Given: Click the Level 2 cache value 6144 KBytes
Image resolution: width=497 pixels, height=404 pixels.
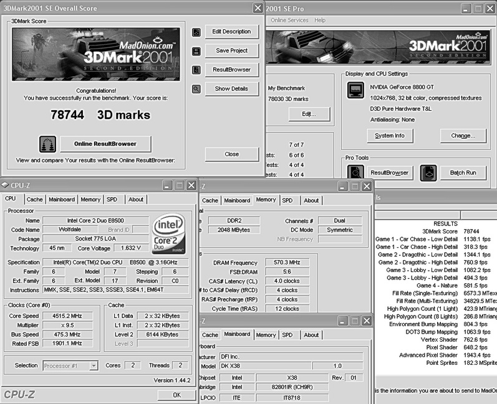Looking at the screenshot, I should [163, 334].
